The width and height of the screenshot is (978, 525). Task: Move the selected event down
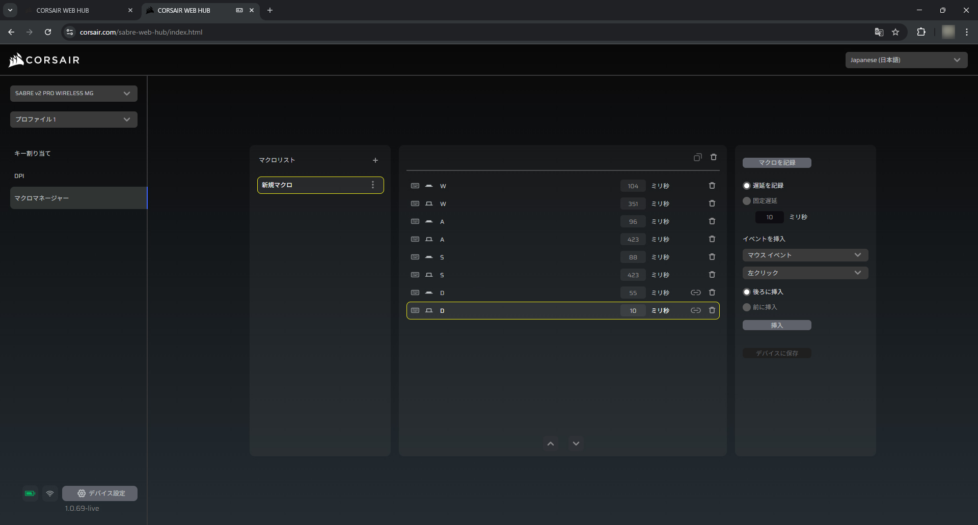tap(576, 444)
